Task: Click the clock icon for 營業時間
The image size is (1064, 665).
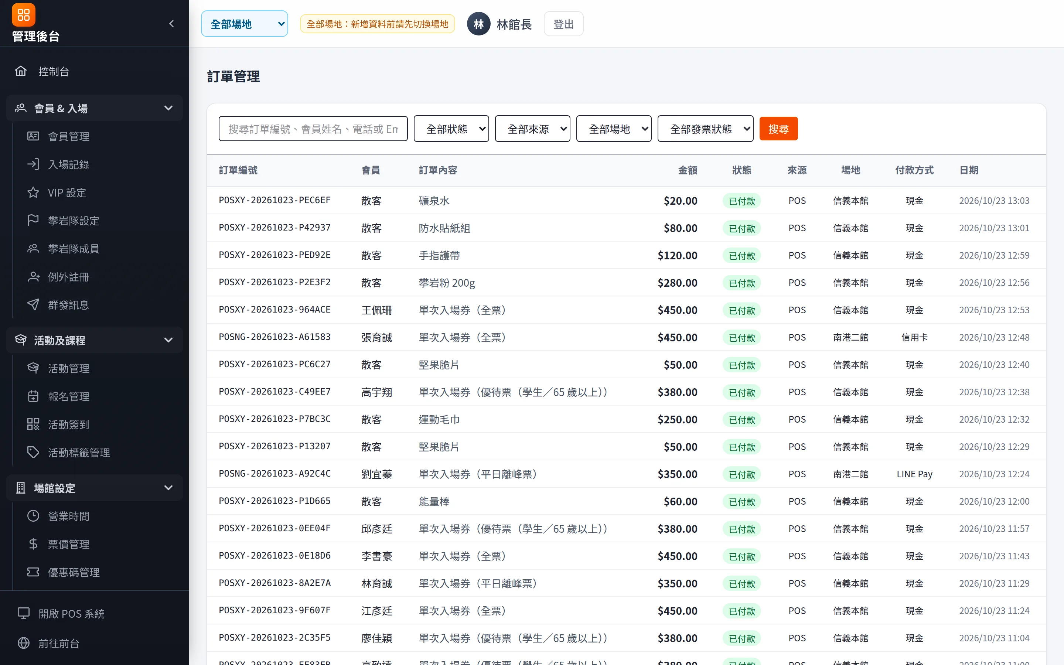Action: [33, 516]
